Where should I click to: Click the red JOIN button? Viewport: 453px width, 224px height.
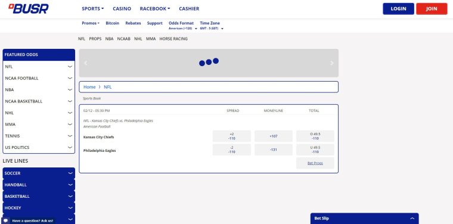click(432, 9)
